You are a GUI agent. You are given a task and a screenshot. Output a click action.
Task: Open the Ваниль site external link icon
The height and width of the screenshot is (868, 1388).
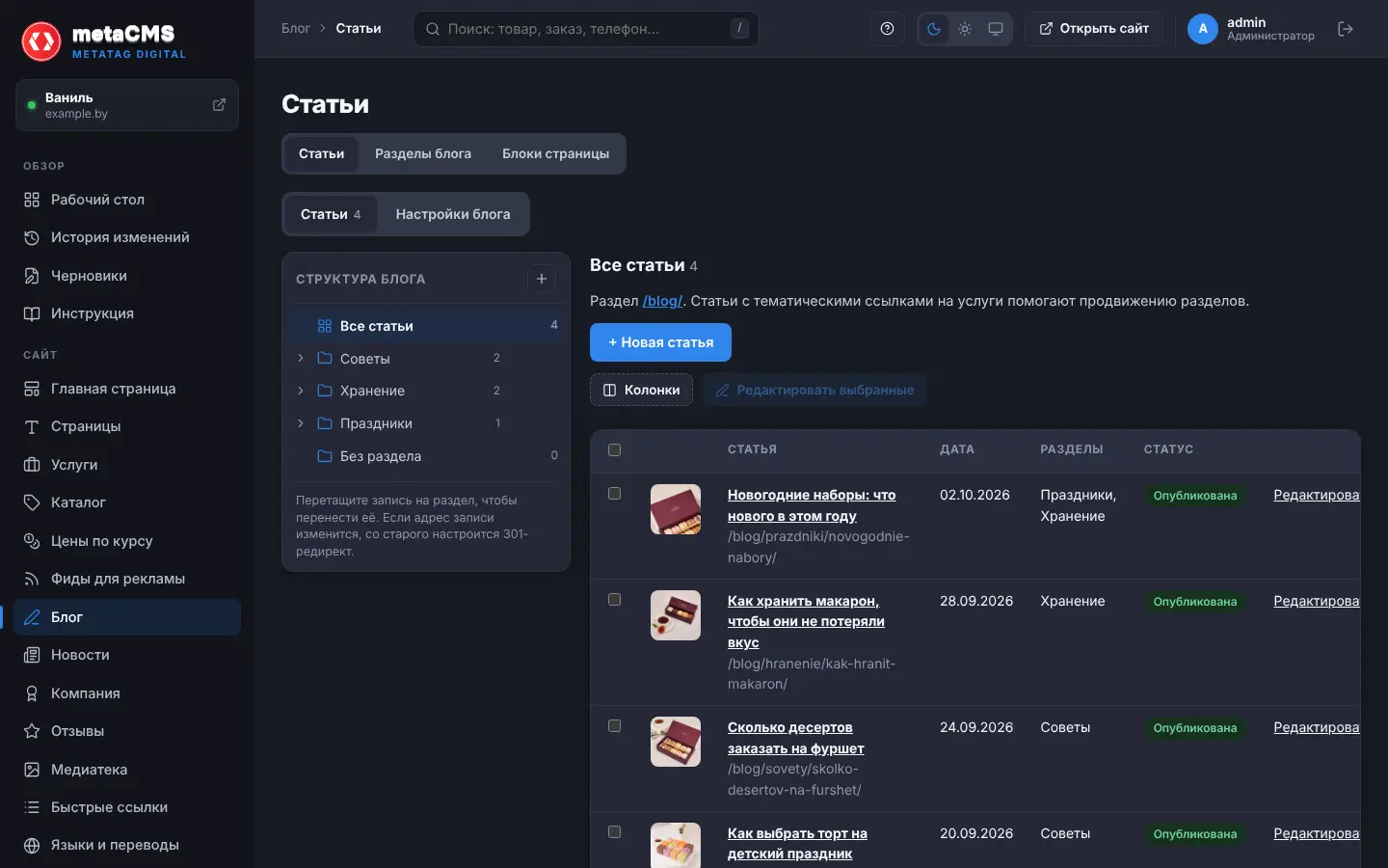[x=219, y=105]
